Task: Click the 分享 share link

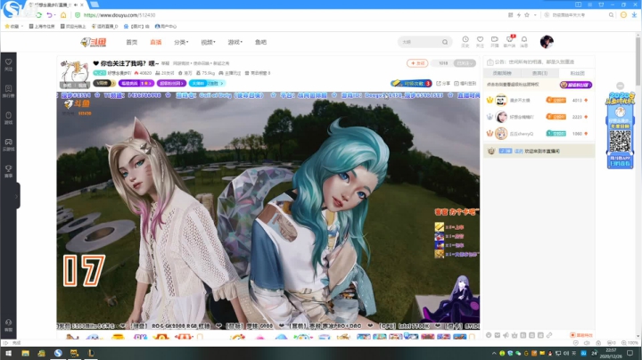Action: pos(443,83)
